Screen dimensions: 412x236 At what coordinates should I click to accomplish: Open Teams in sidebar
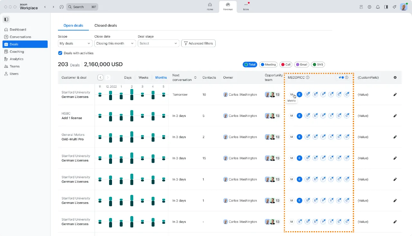pos(25,66)
